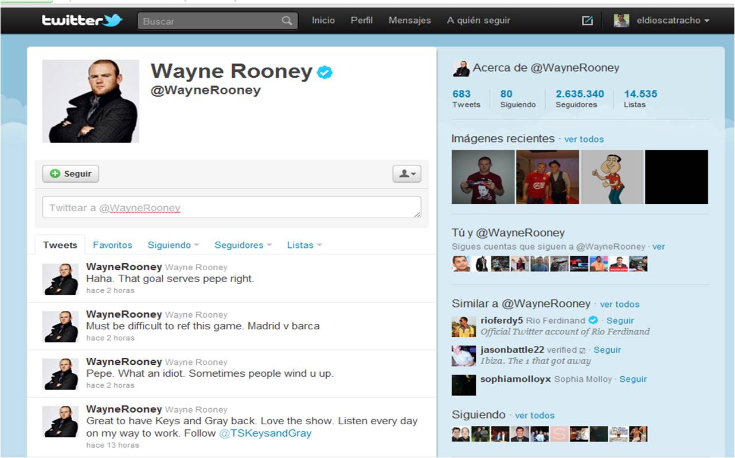The image size is (735, 458).
Task: Click the green Seguir button
Action: (x=71, y=173)
